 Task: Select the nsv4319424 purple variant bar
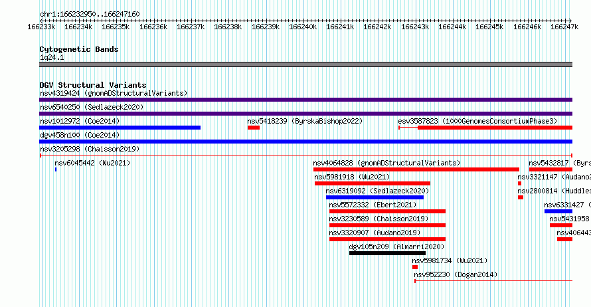coord(305,100)
